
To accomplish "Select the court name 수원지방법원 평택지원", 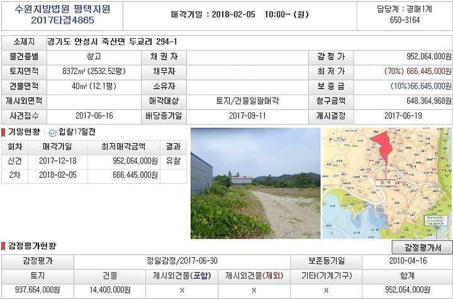I will click(62, 9).
